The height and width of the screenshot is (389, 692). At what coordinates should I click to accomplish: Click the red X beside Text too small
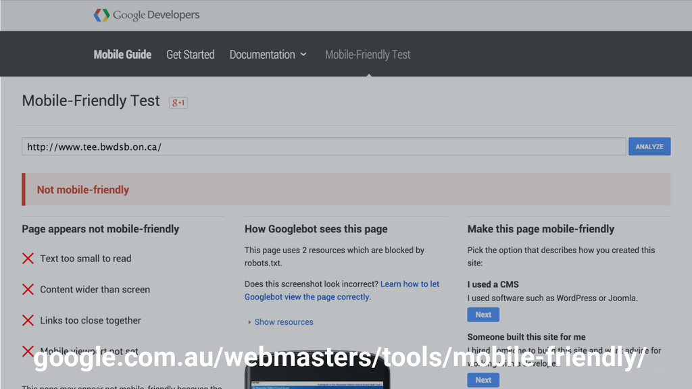coord(28,259)
